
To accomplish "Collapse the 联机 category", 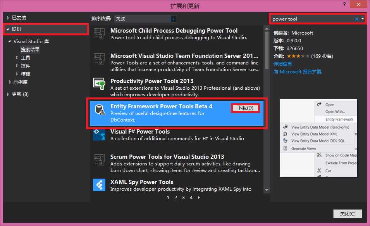I will point(7,29).
